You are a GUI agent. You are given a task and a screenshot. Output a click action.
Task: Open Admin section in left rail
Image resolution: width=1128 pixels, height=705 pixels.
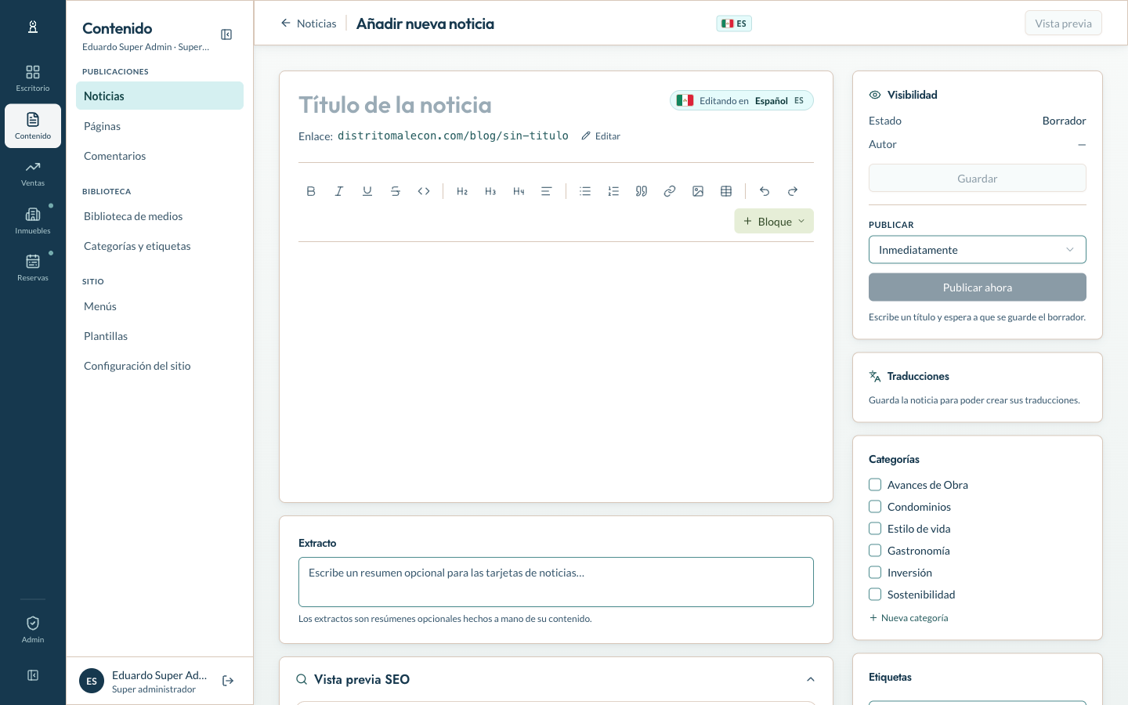tap(33, 629)
